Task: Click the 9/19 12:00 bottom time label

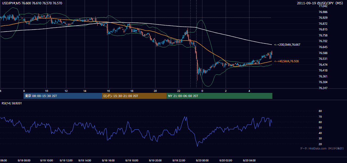Action: 66,161
